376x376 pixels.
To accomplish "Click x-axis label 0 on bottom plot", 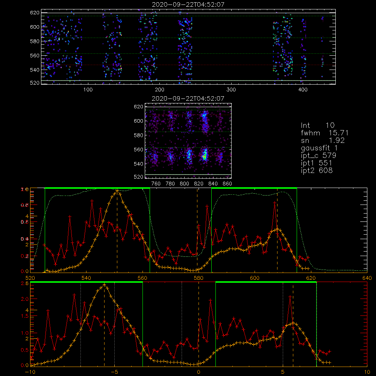I will (199, 372).
